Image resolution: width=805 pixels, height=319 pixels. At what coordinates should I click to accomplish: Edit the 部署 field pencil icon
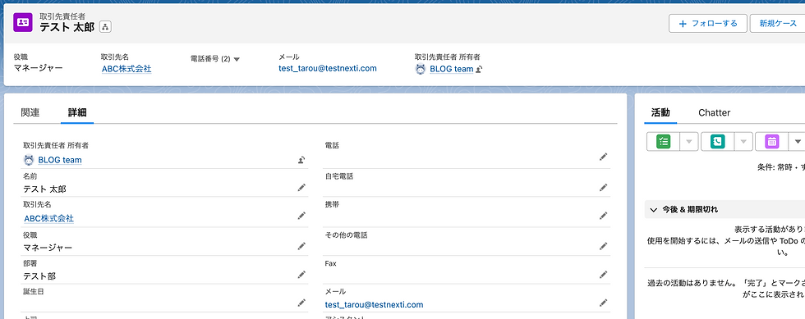click(301, 276)
